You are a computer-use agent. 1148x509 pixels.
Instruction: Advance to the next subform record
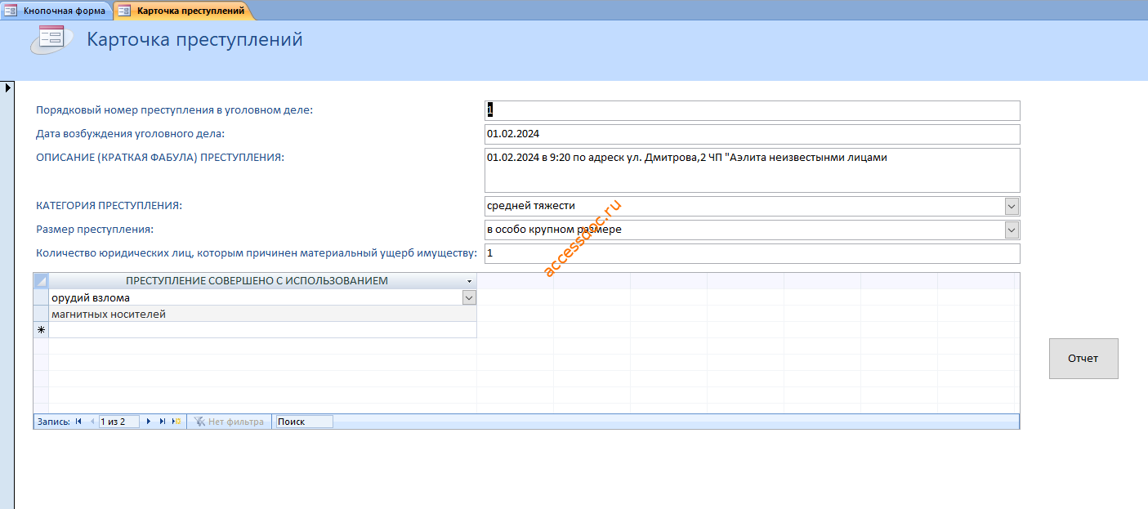click(x=149, y=422)
